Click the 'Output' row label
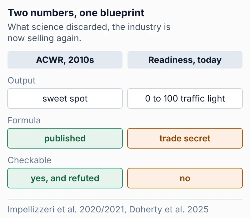The width and height of the screenshot is (250, 218). coord(22,80)
